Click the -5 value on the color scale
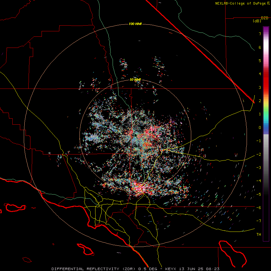271x271 pixels. click(x=259, y=194)
